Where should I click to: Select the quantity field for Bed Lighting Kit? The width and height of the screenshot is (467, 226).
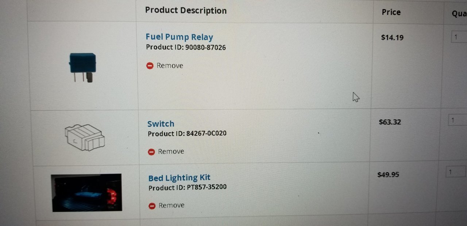point(456,172)
